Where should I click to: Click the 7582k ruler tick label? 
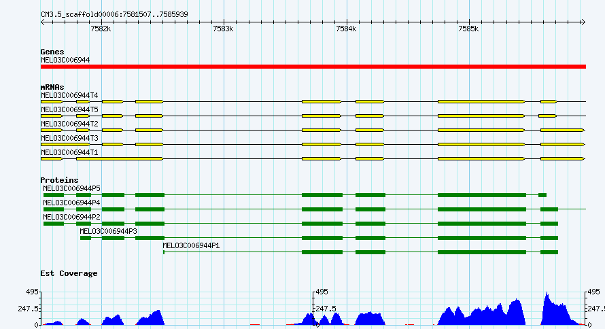101,29
